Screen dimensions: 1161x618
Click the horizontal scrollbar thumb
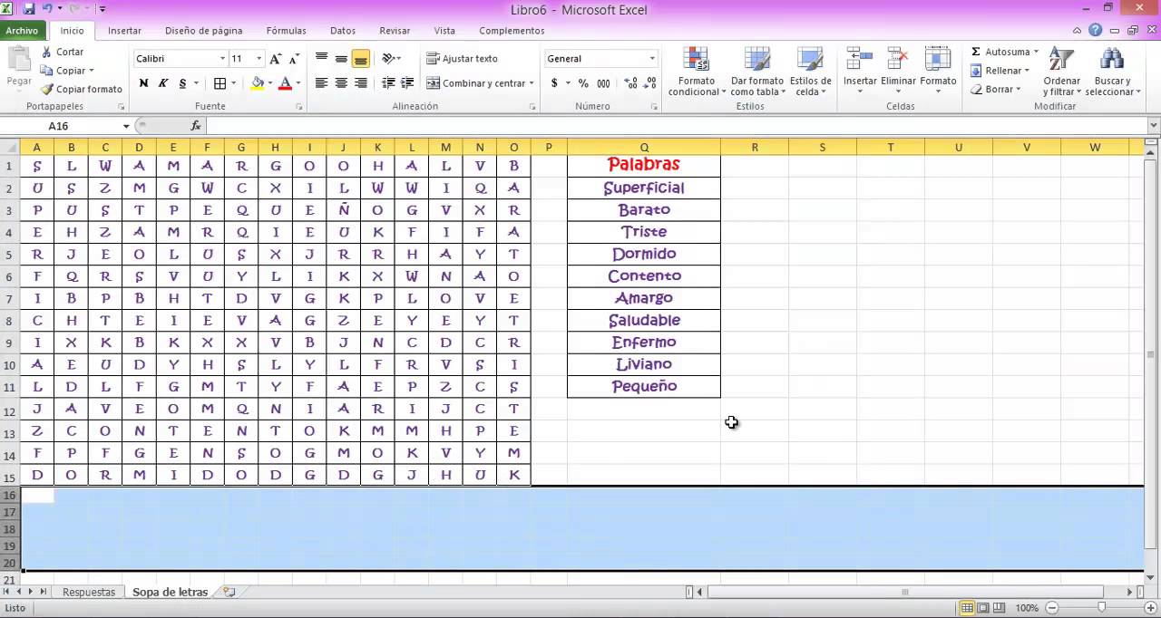click(904, 592)
